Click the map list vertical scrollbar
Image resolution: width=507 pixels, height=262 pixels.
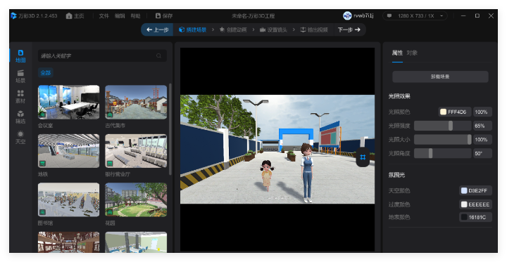pyautogui.click(x=170, y=129)
